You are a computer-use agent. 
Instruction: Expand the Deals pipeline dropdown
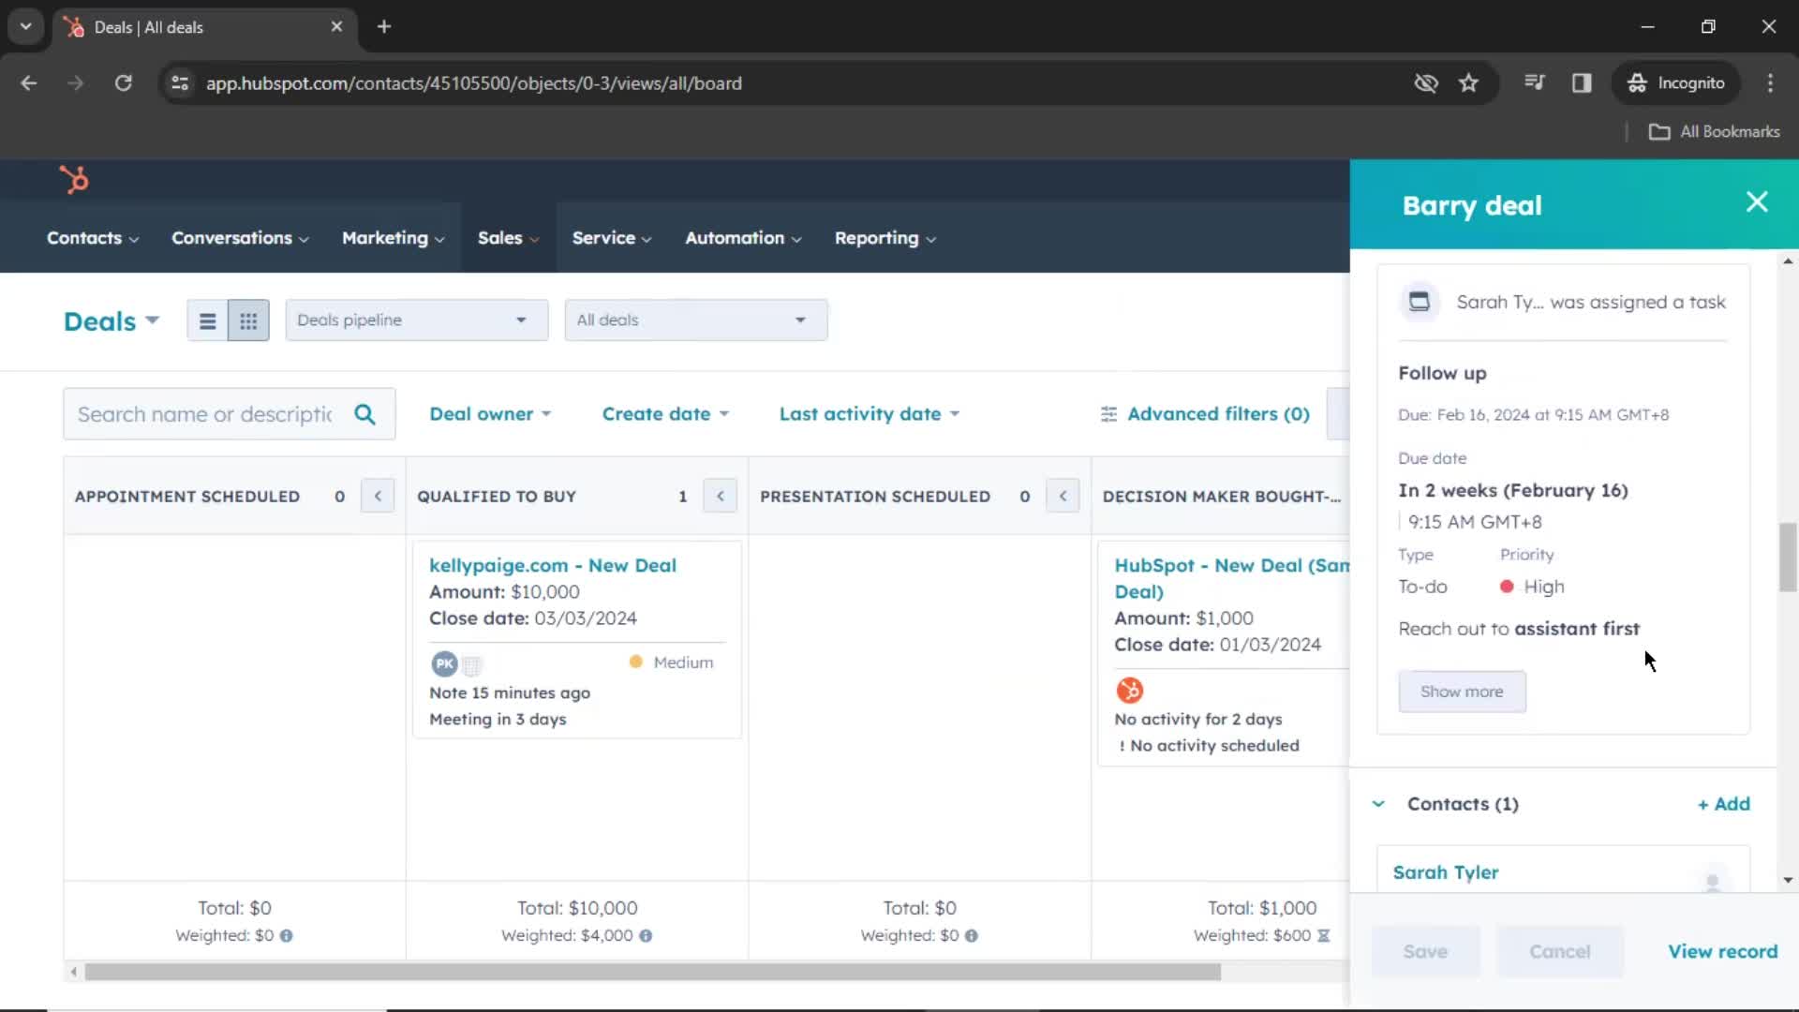414,319
